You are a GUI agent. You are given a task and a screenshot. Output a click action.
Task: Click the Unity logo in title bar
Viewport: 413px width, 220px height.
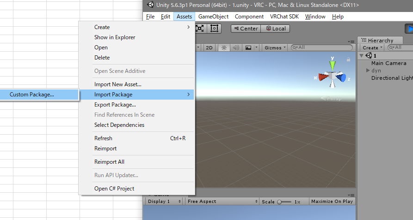(150, 5)
